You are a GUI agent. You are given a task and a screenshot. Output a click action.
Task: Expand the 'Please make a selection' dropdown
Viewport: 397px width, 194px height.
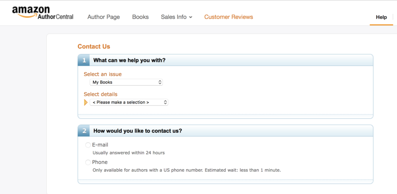pos(129,102)
